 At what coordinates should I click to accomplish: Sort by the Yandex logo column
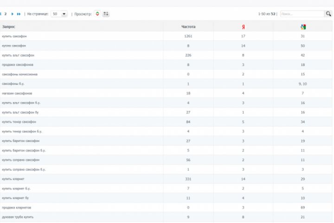pos(243,27)
